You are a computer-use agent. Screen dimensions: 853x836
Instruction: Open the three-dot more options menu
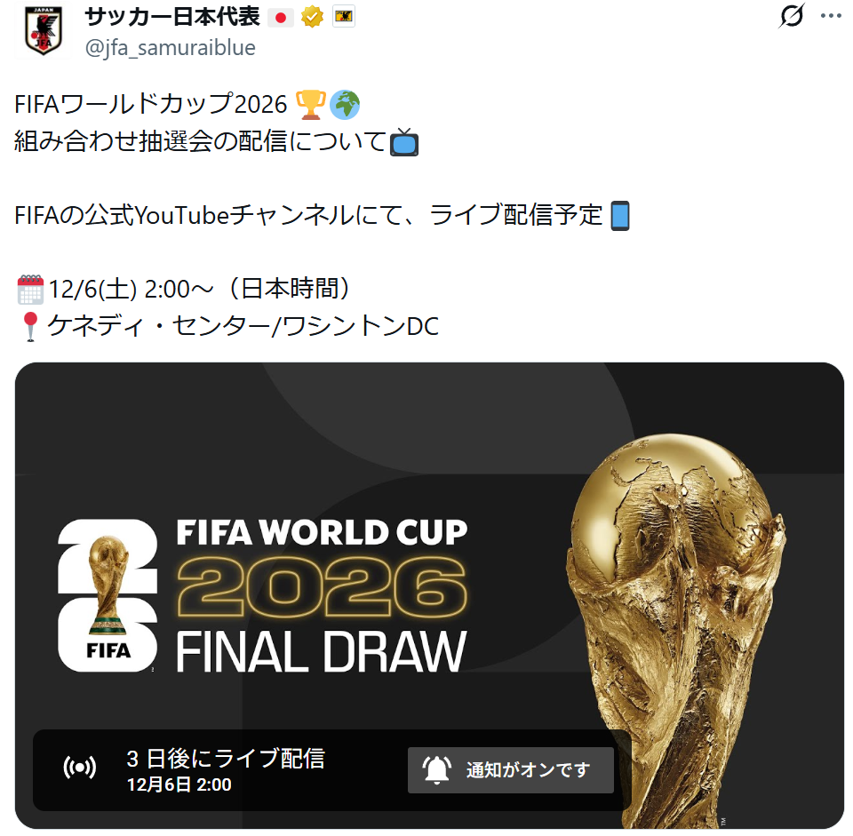coord(831,16)
